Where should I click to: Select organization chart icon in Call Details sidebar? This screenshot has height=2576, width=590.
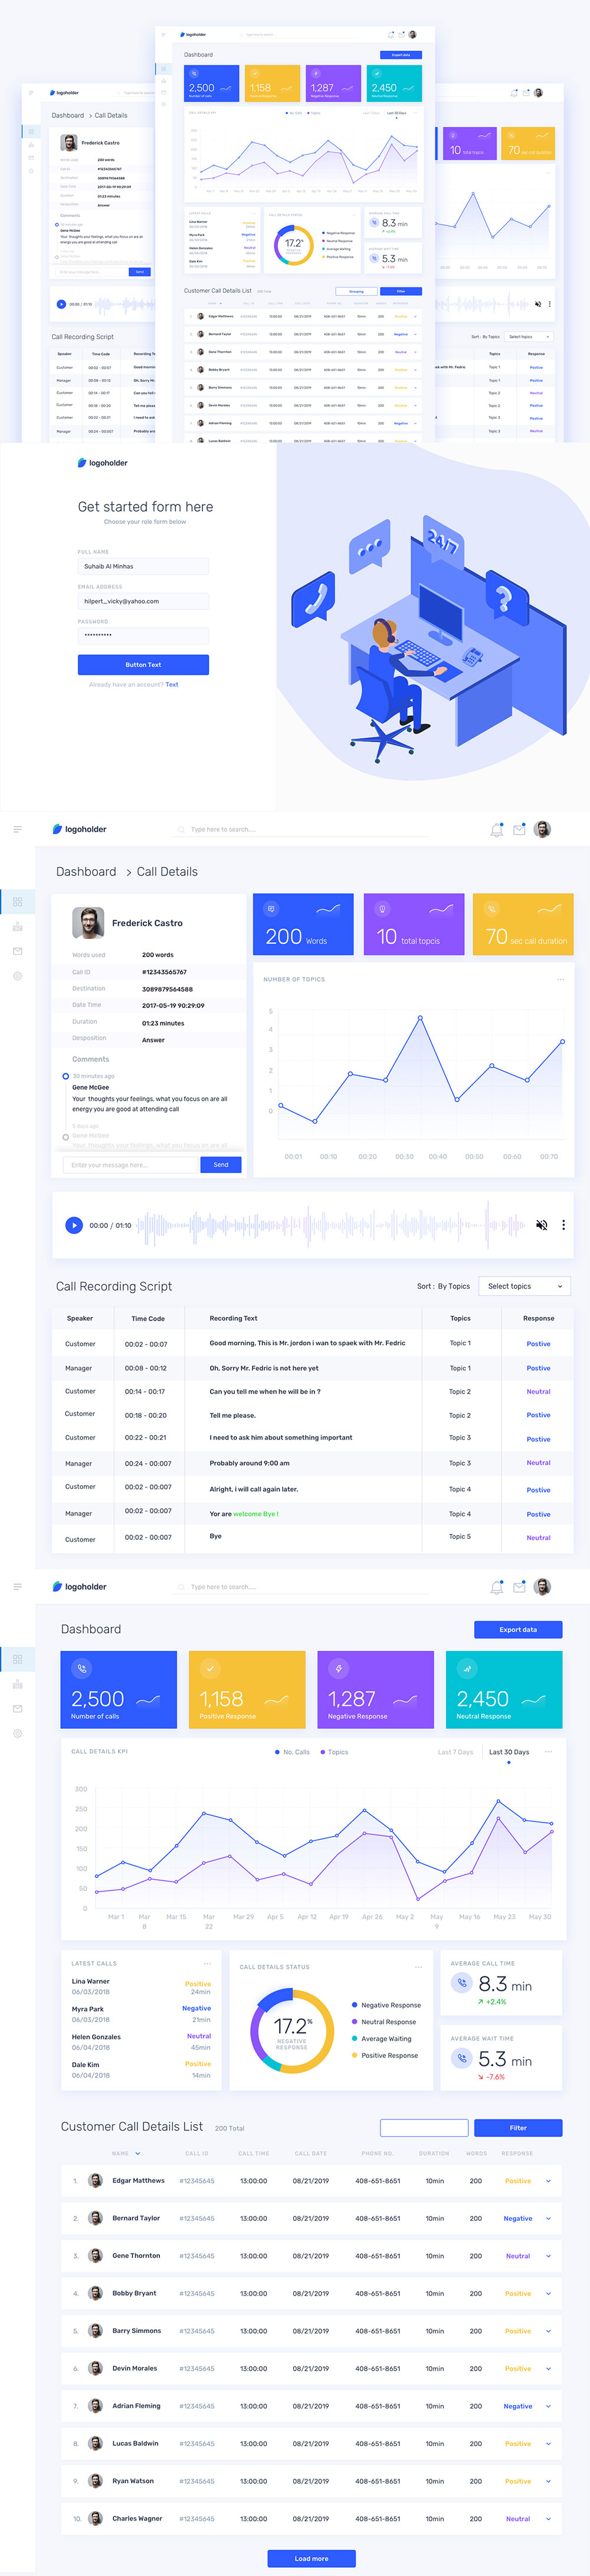point(17,927)
